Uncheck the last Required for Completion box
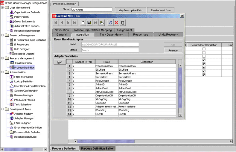 [204, 75]
